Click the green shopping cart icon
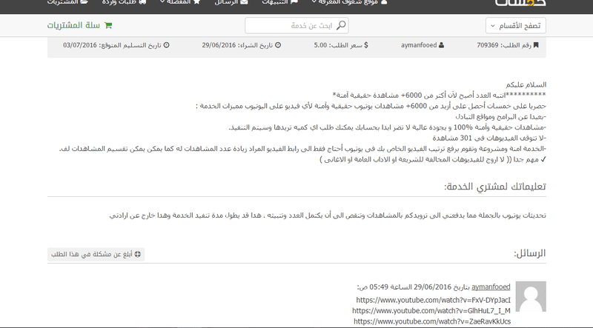This screenshot has height=328, width=593. (108, 25)
